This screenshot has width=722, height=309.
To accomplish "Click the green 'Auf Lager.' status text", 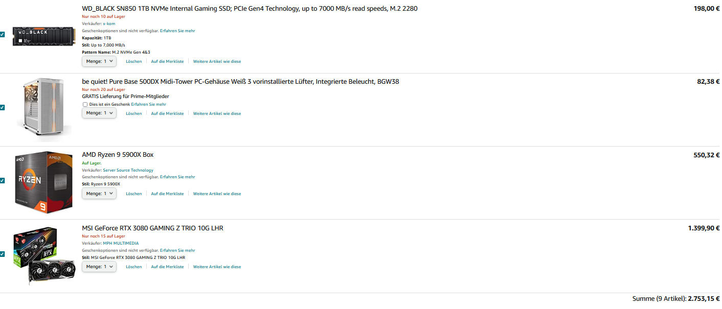I will (x=92, y=163).
